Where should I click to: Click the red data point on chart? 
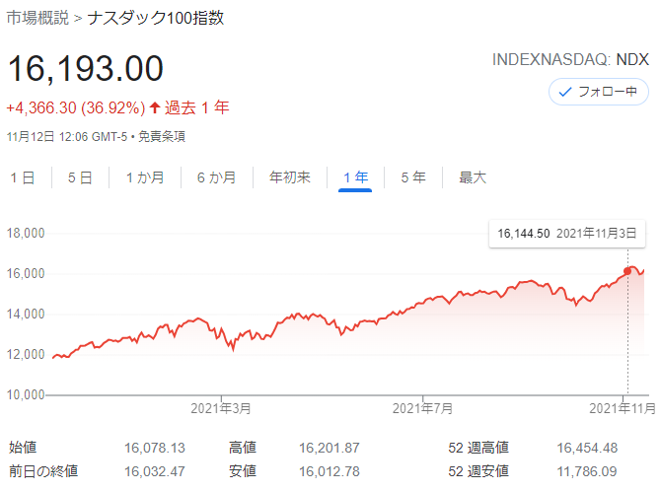click(x=627, y=271)
